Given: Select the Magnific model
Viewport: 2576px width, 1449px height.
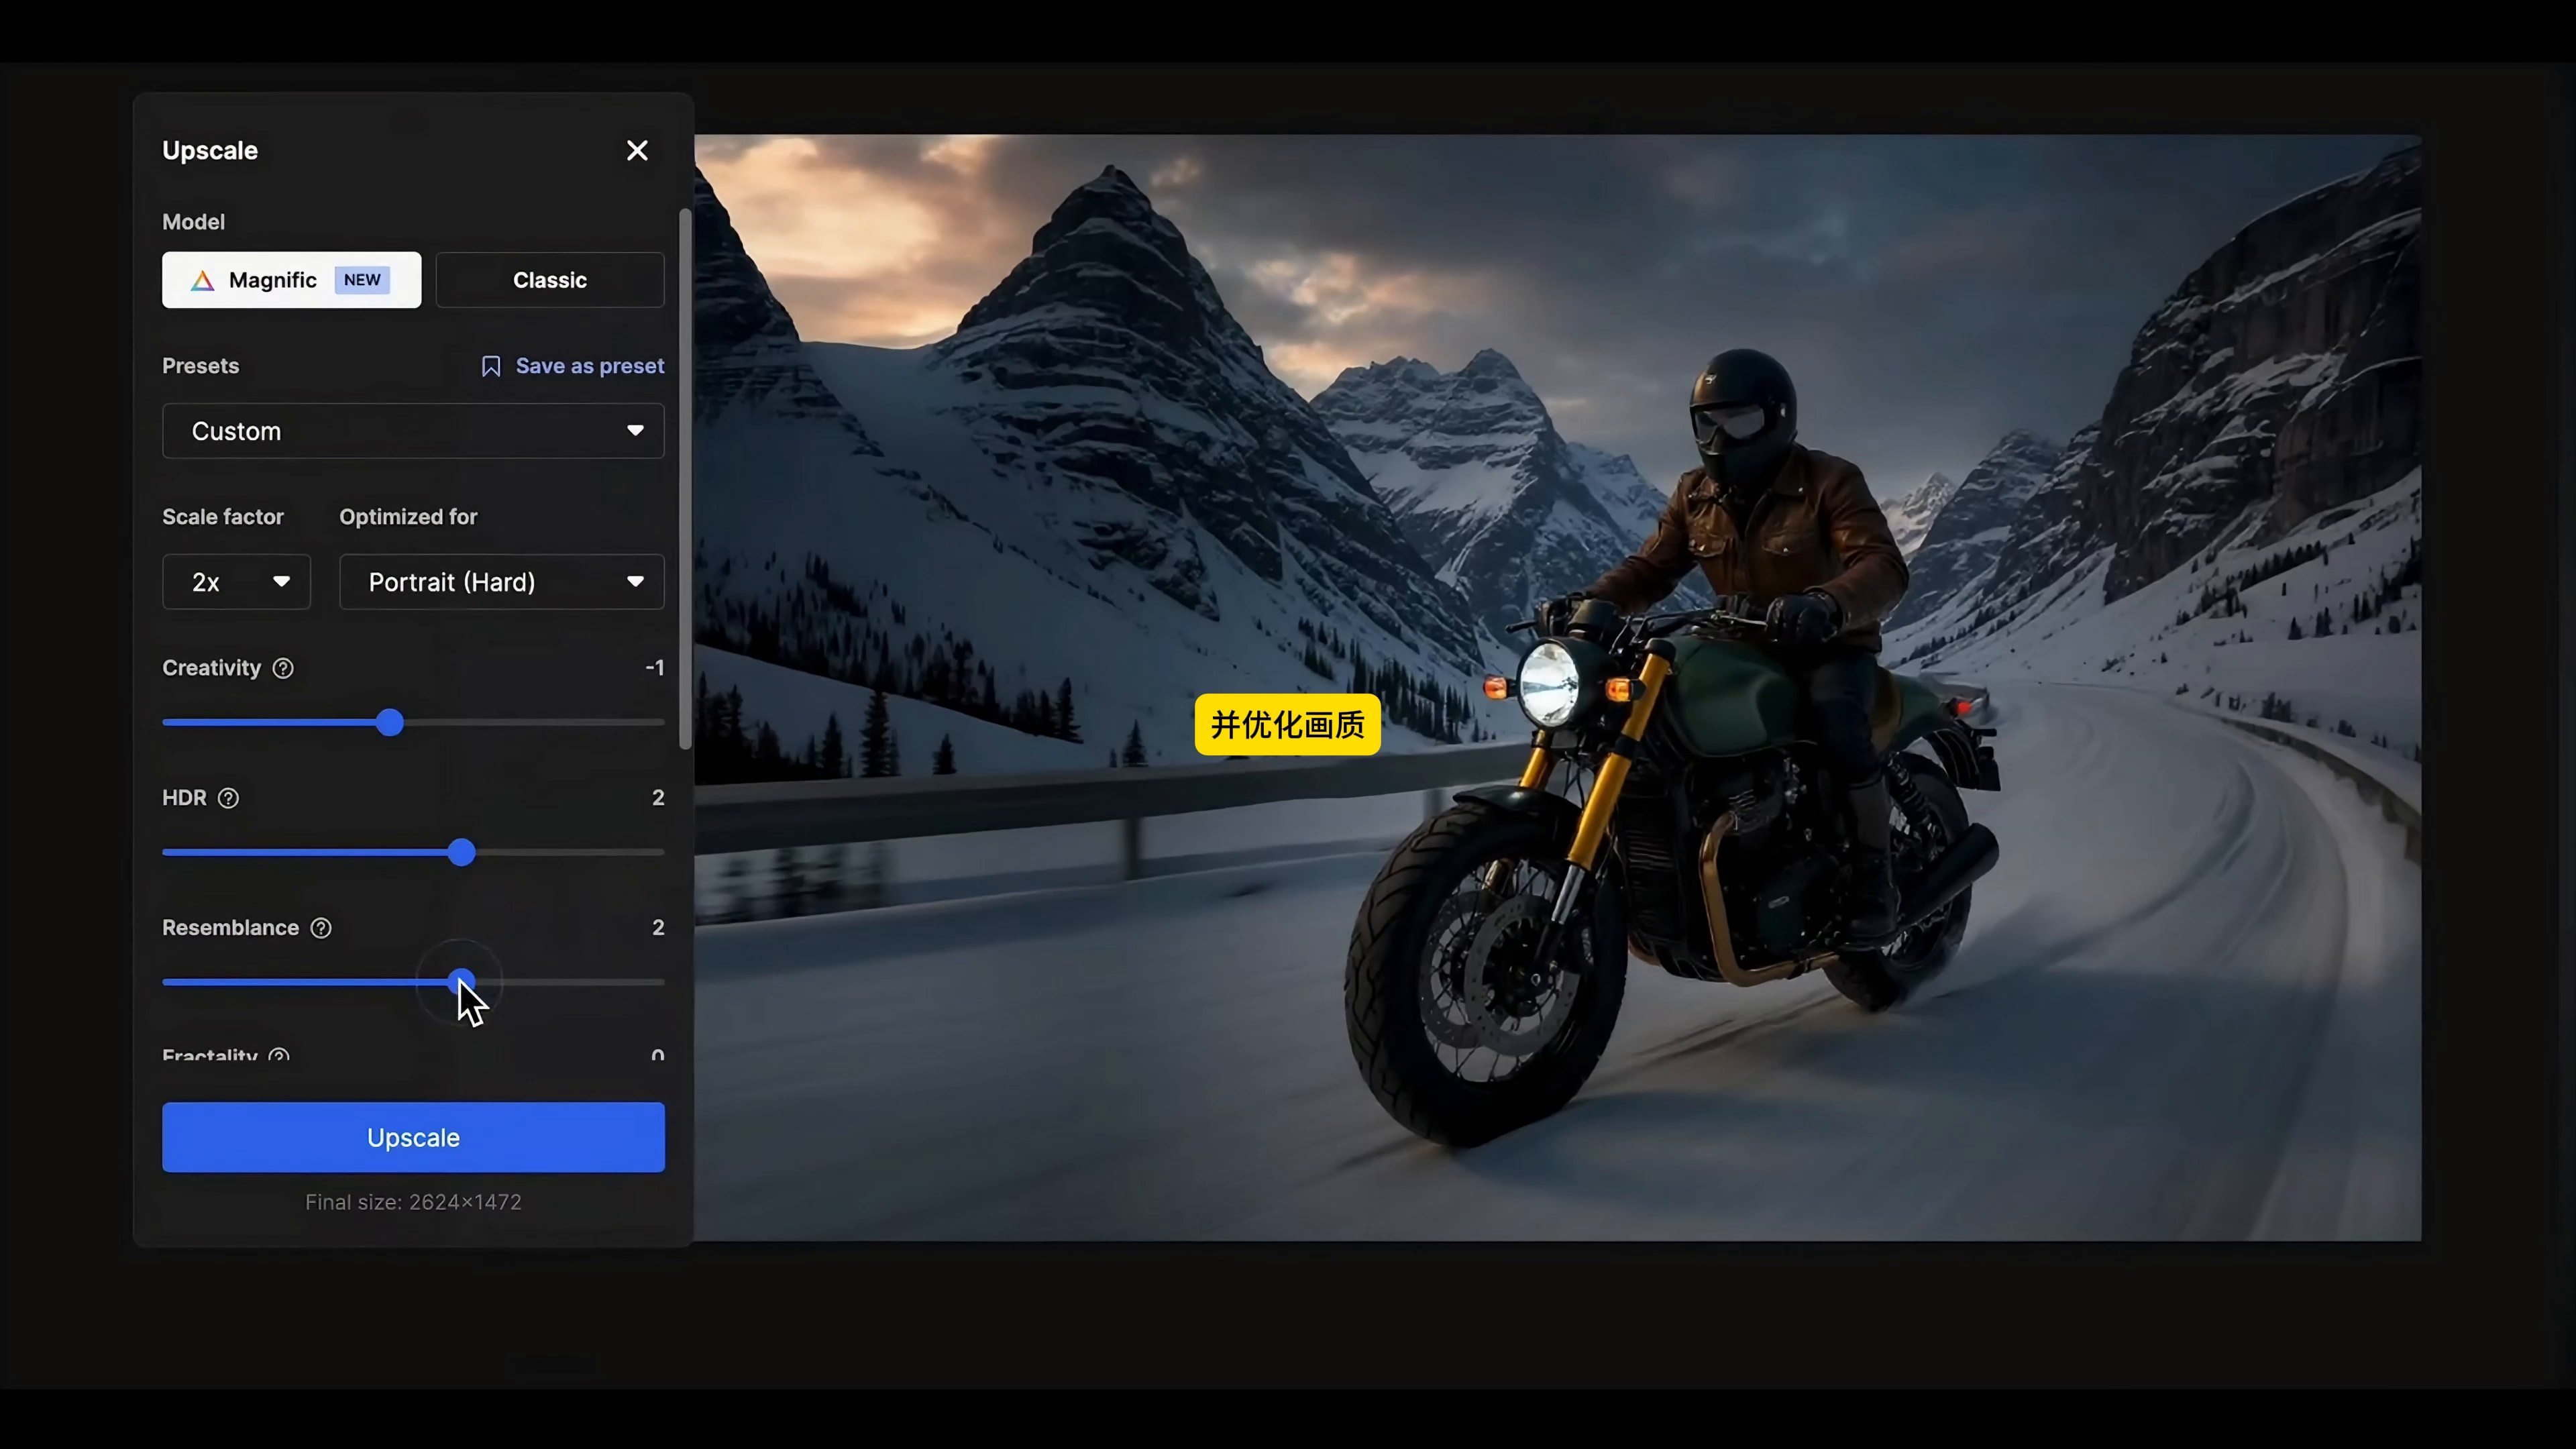Looking at the screenshot, I should [x=291, y=280].
